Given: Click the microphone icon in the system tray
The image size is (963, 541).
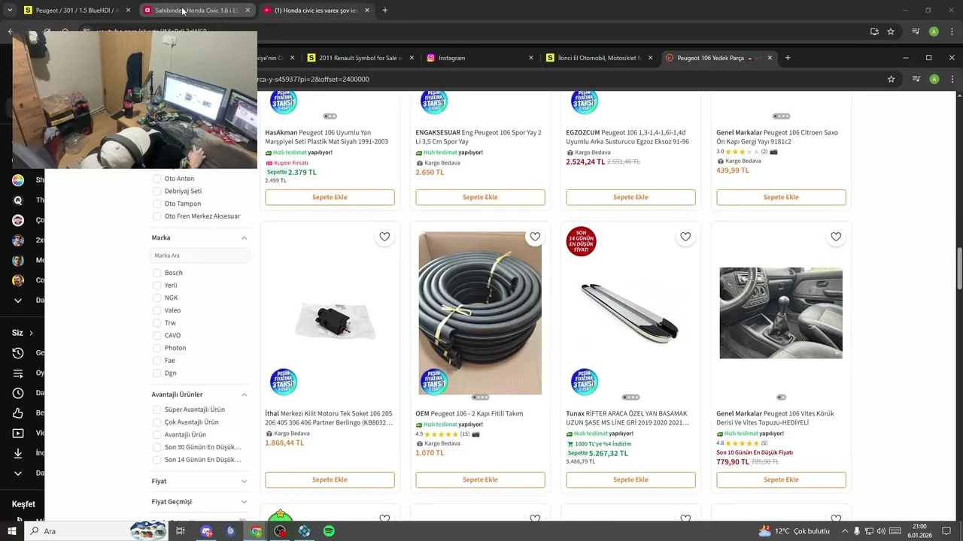Looking at the screenshot, I should click(x=857, y=531).
